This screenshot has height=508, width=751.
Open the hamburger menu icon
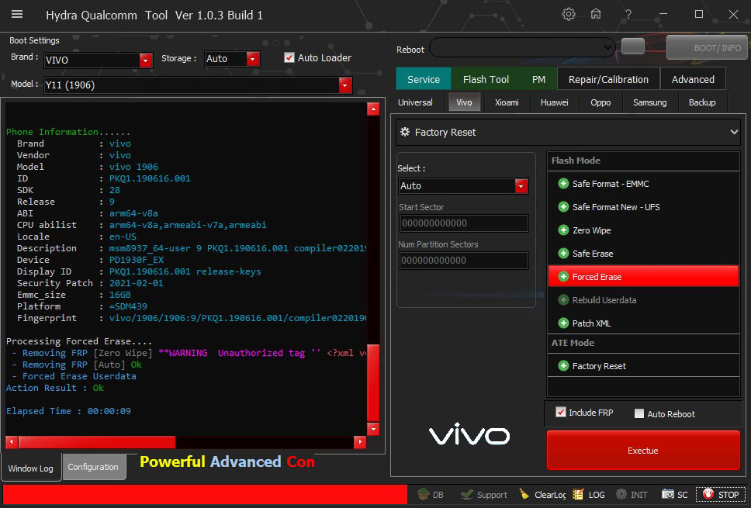(17, 14)
